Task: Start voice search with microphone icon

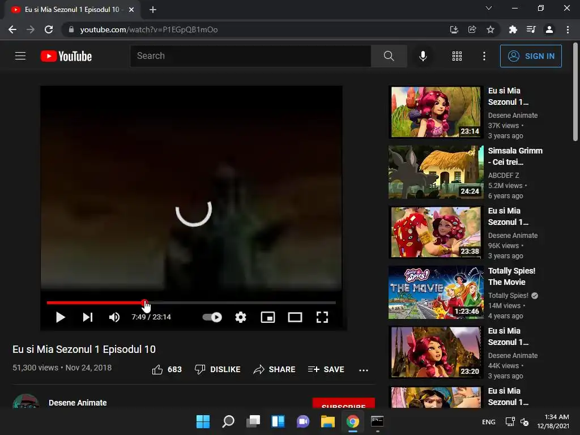Action: pyautogui.click(x=423, y=56)
